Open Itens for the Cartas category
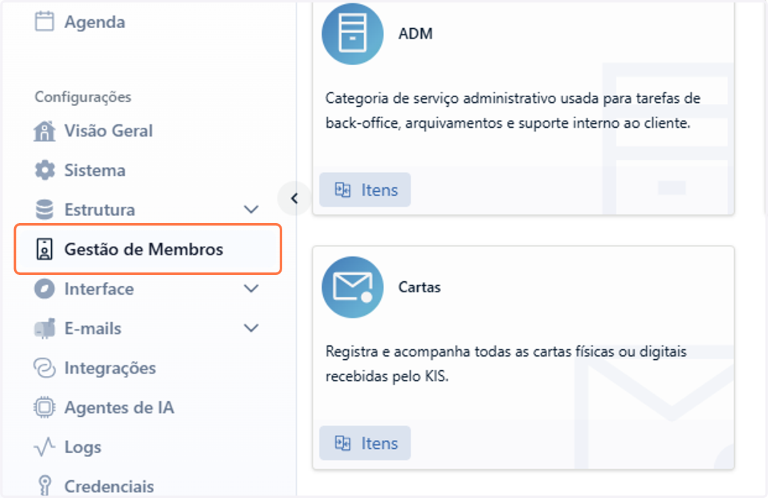The height and width of the screenshot is (498, 768). click(x=365, y=443)
